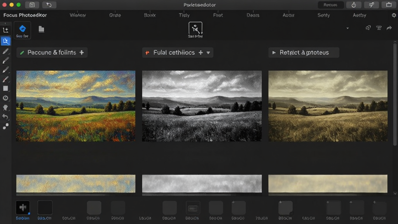Click the document icon next to blue gem
Image resolution: width=398 pixels, height=224 pixels.
(41, 29)
